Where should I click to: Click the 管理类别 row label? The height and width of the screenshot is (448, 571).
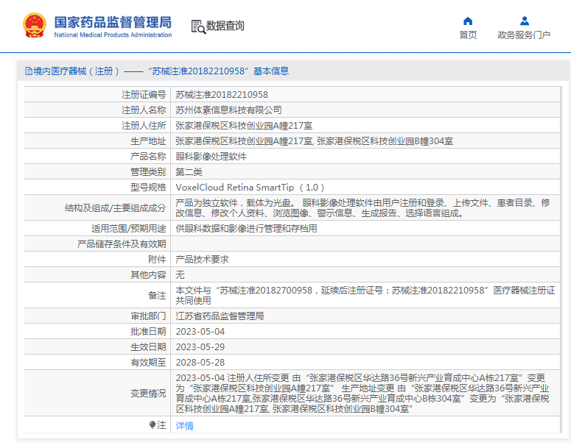[x=149, y=171]
